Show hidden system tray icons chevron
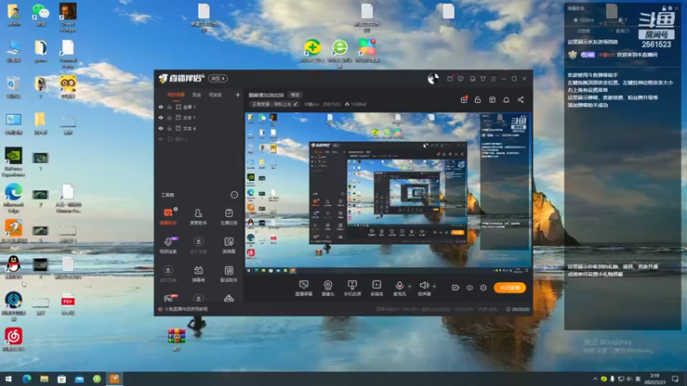 click(x=595, y=379)
